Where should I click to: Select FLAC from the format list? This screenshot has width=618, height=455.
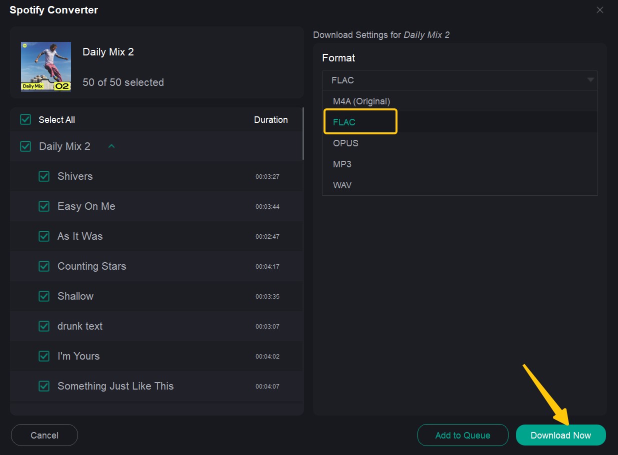(344, 122)
